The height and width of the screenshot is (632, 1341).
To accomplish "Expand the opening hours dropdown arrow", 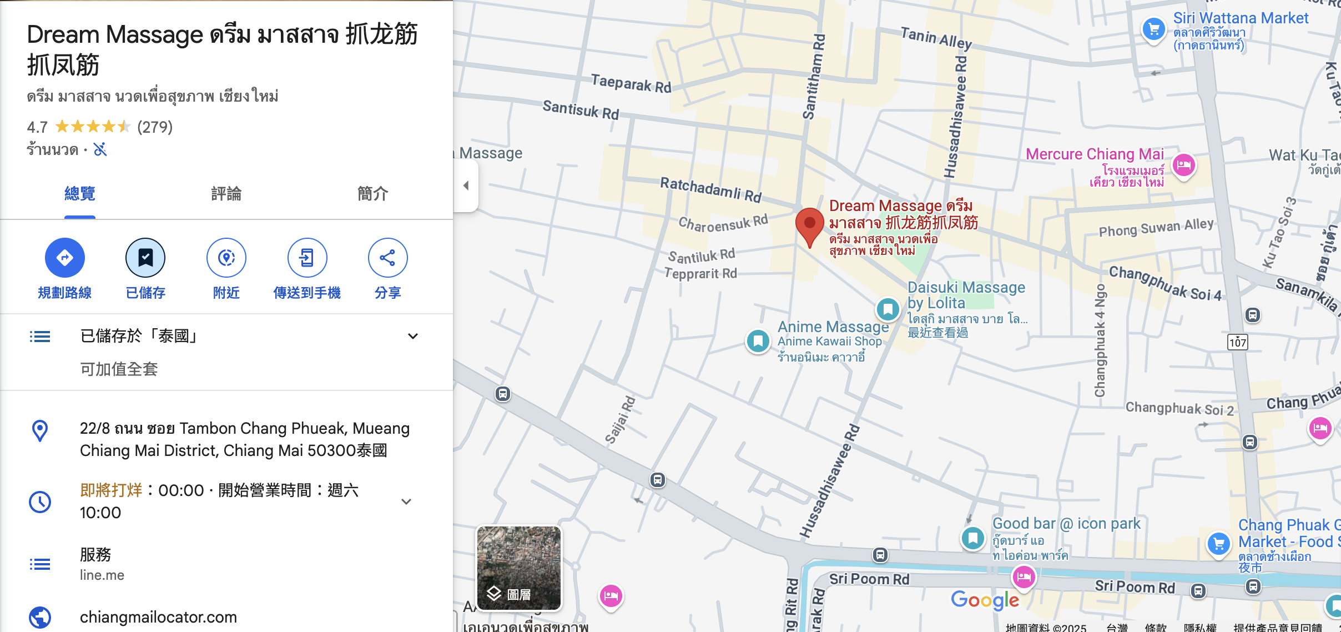I will tap(406, 501).
